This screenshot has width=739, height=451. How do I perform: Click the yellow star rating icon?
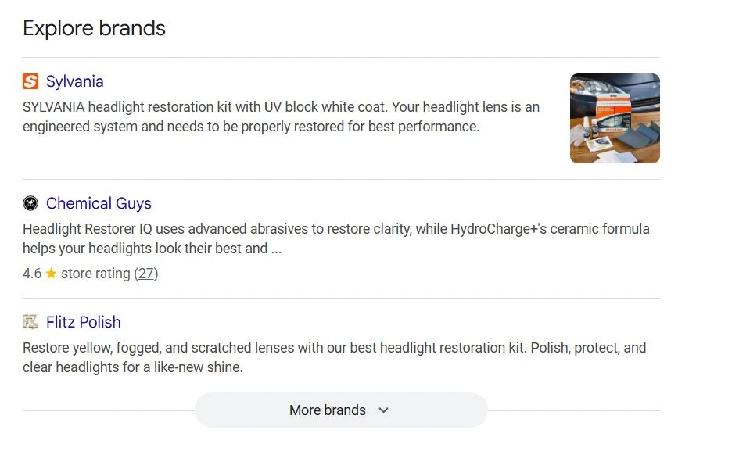52,274
